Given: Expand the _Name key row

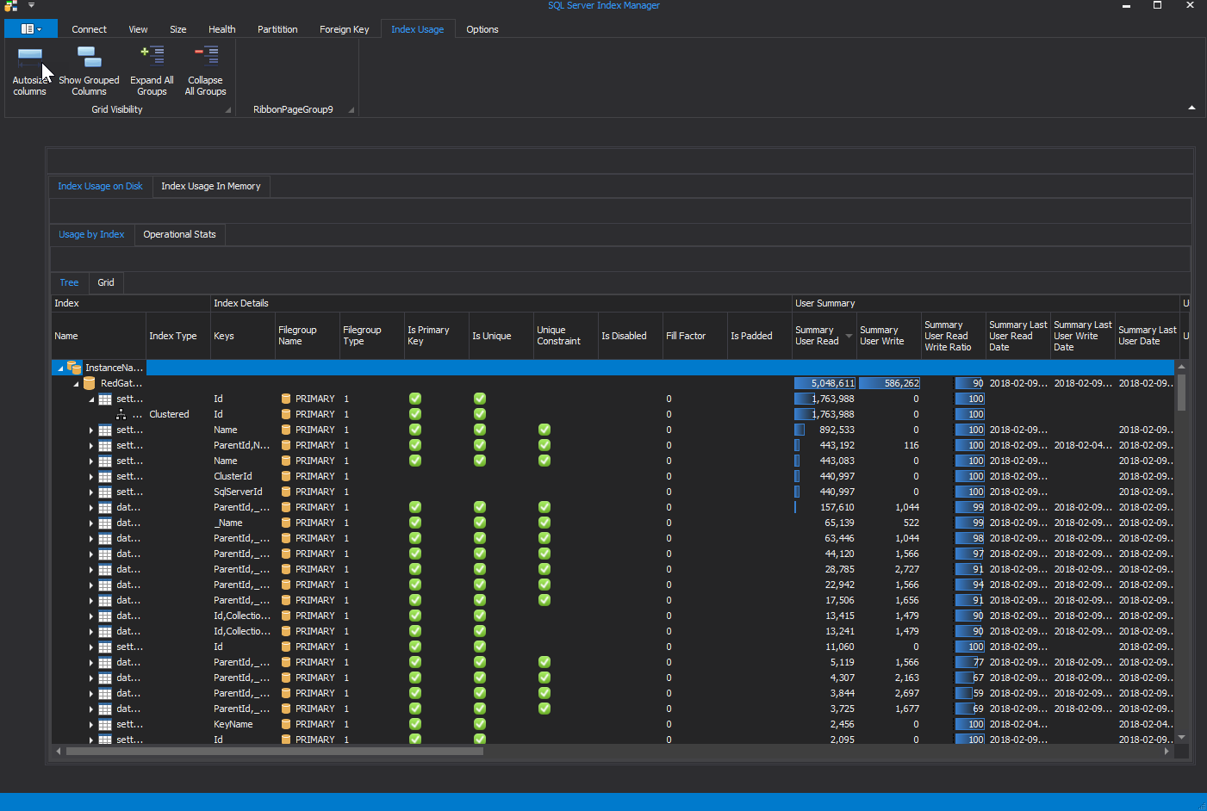Looking at the screenshot, I should click(91, 523).
